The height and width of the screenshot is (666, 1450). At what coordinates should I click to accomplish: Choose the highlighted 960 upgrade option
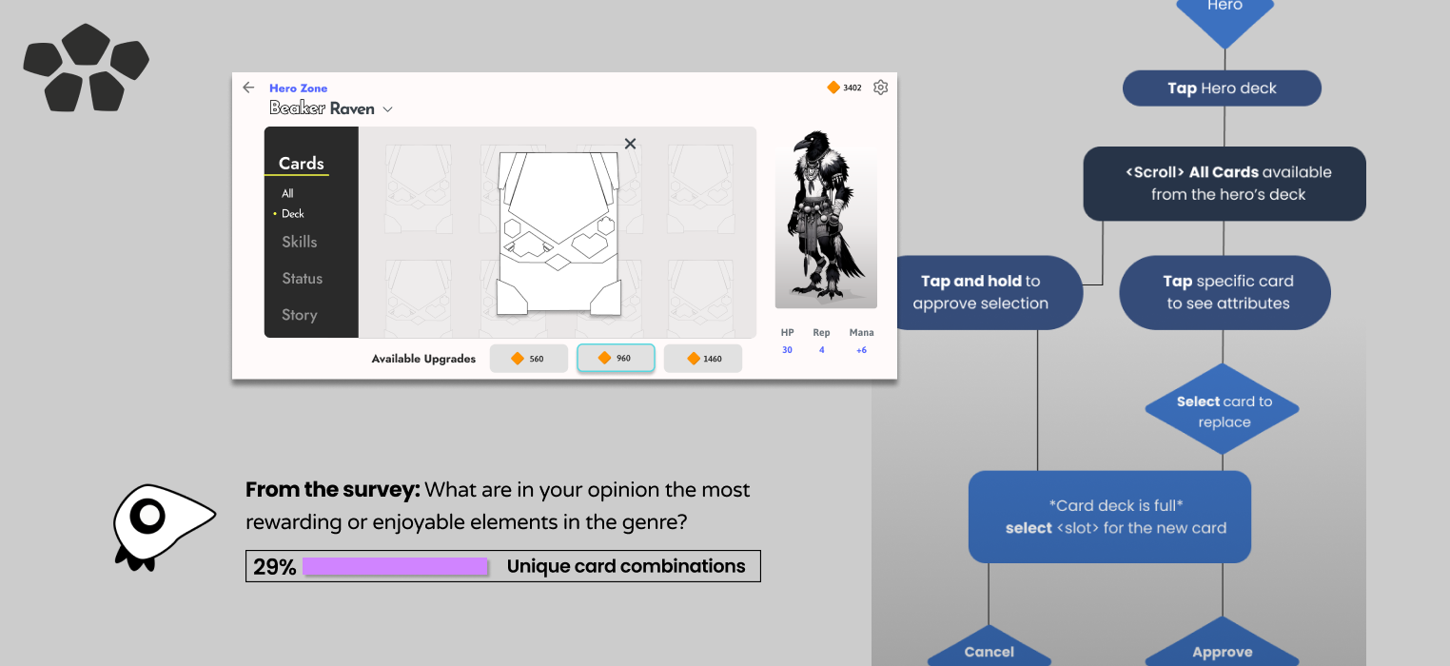point(616,359)
